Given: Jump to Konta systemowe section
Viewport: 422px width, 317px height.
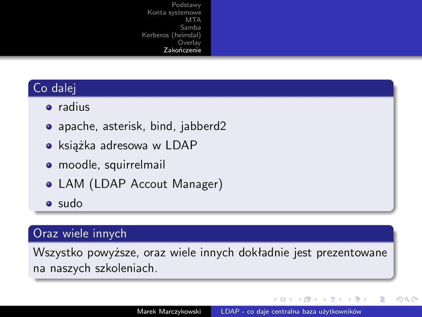Looking at the screenshot, I should [174, 12].
